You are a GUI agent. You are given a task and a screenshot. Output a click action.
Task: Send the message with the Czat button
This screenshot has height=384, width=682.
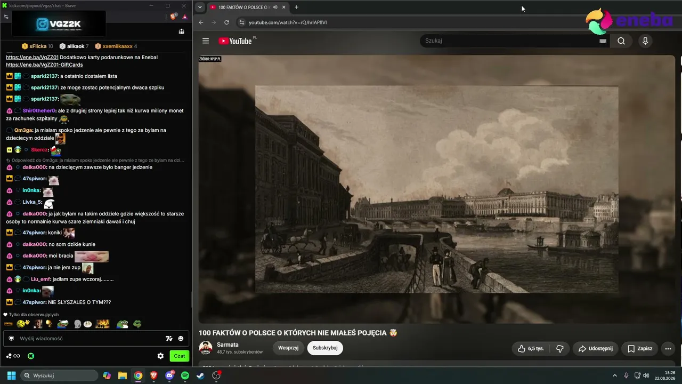click(180, 356)
